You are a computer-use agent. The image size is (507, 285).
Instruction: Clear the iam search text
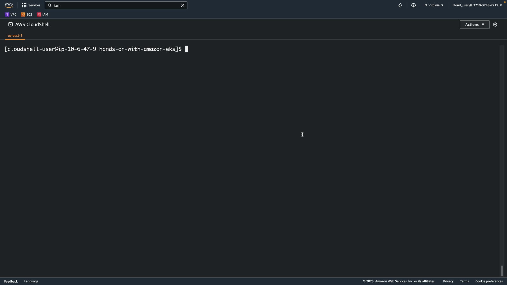[182, 5]
